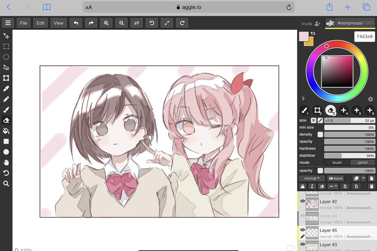Duplicate the current layer
Viewport: 377px width, 251px height.
click(x=356, y=178)
